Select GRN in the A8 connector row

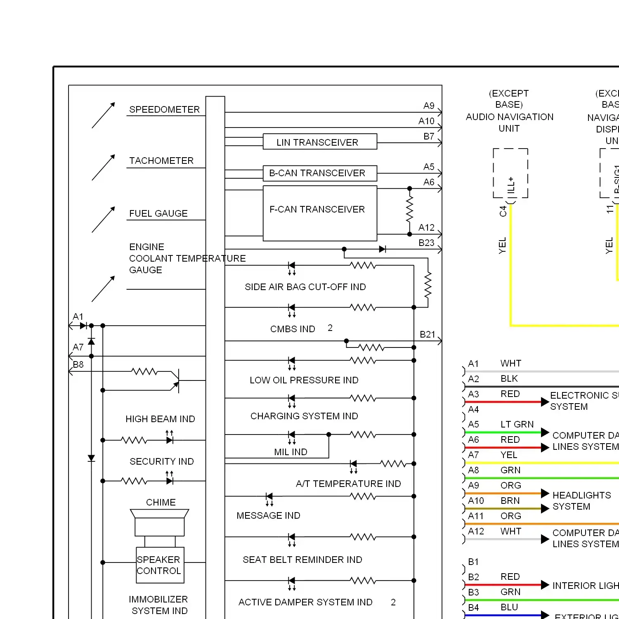(x=510, y=470)
